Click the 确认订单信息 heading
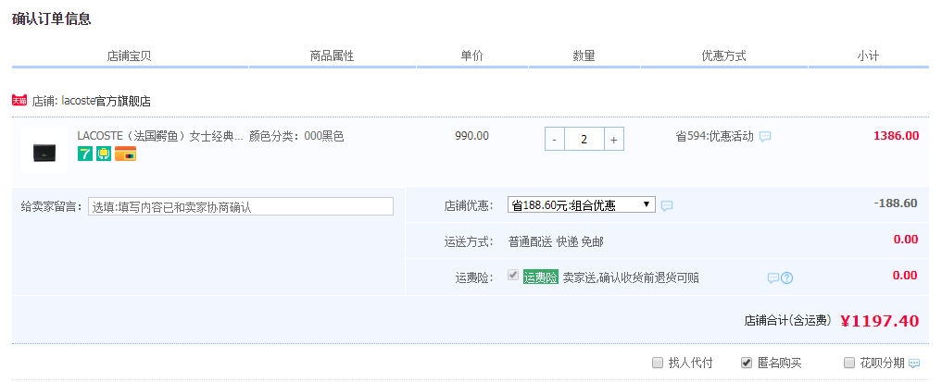 52,18
